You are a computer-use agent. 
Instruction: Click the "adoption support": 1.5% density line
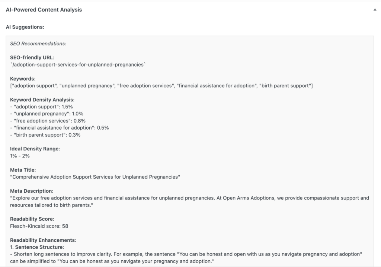coord(41,107)
